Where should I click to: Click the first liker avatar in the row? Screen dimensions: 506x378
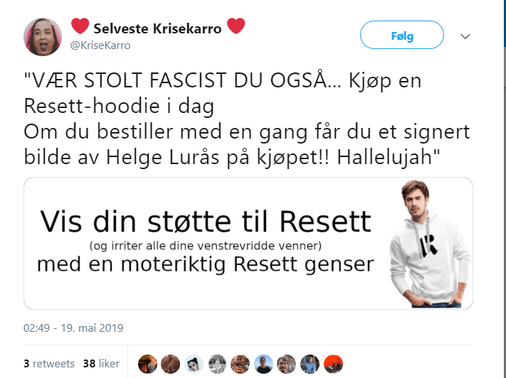pyautogui.click(x=147, y=364)
